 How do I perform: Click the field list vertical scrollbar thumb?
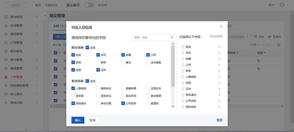[173, 66]
